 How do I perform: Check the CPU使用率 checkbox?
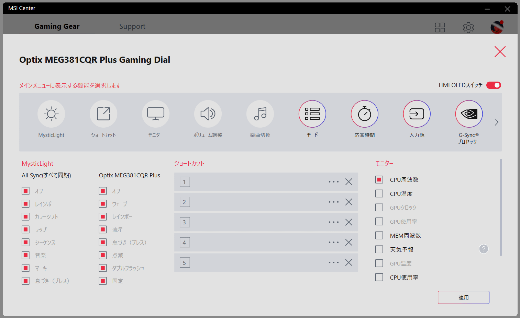click(x=379, y=277)
